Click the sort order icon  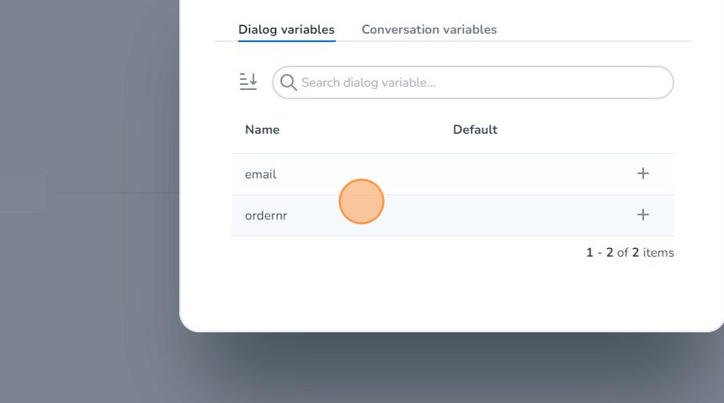(248, 82)
